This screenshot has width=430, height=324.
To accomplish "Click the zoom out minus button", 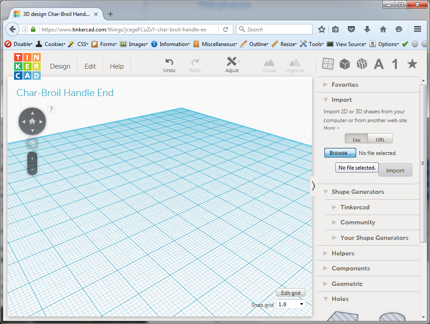I will click(32, 170).
